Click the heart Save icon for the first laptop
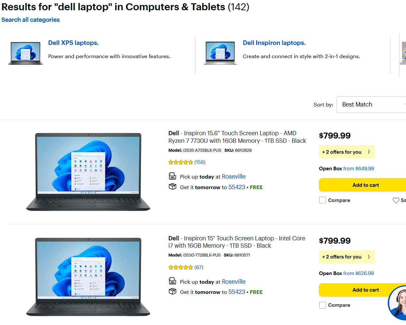Viewport: 406px width, 325px height. pyautogui.click(x=396, y=200)
